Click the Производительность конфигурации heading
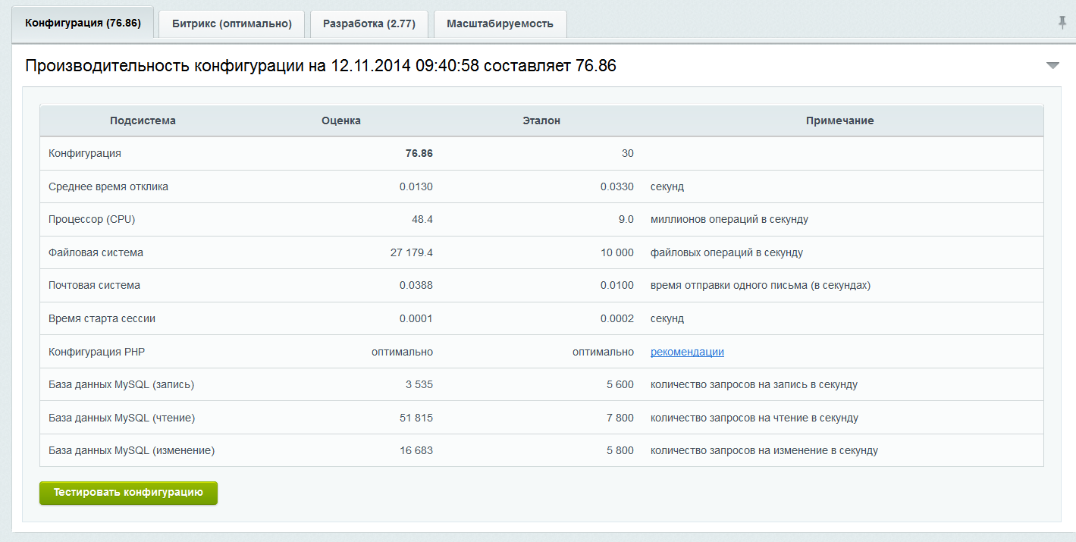1076x542 pixels. click(x=321, y=66)
